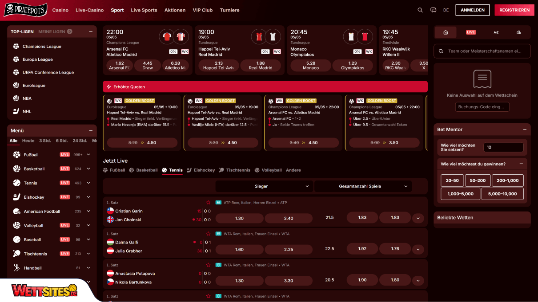The width and height of the screenshot is (538, 302).
Task: Choose the 5,000-10,000 winnings range
Action: 502,194
